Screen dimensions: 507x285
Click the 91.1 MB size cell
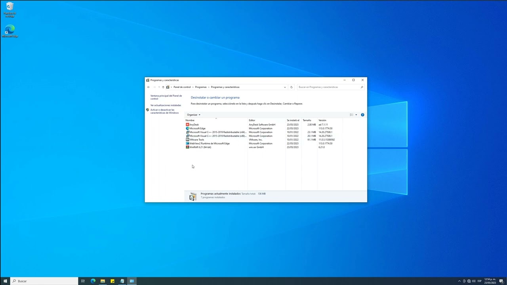click(x=312, y=140)
